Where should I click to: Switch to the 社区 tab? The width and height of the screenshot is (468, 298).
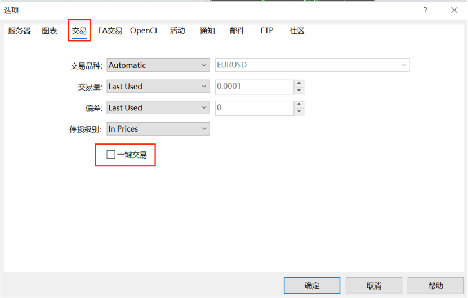(x=297, y=31)
